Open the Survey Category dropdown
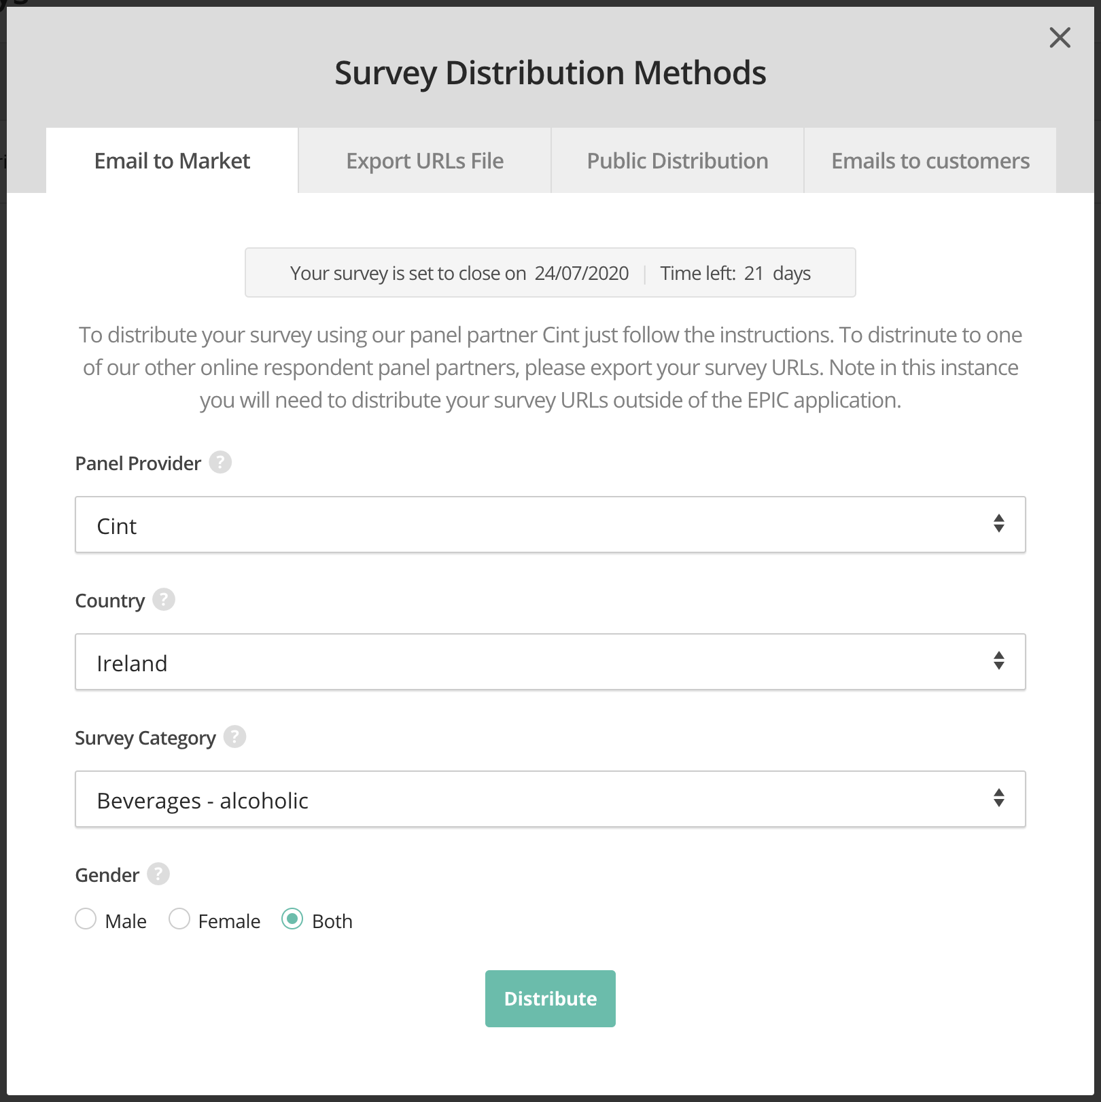This screenshot has height=1102, width=1101. pos(550,799)
